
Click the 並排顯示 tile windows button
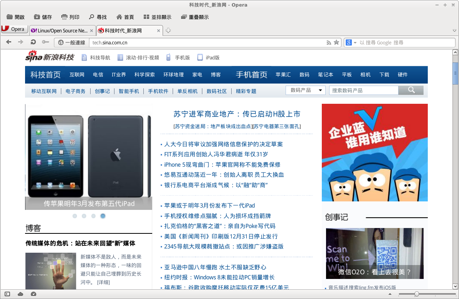click(x=158, y=17)
